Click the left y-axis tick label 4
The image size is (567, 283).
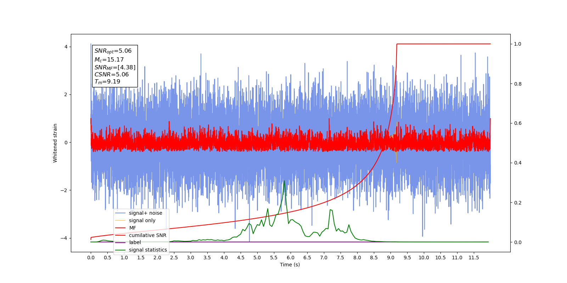click(66, 47)
